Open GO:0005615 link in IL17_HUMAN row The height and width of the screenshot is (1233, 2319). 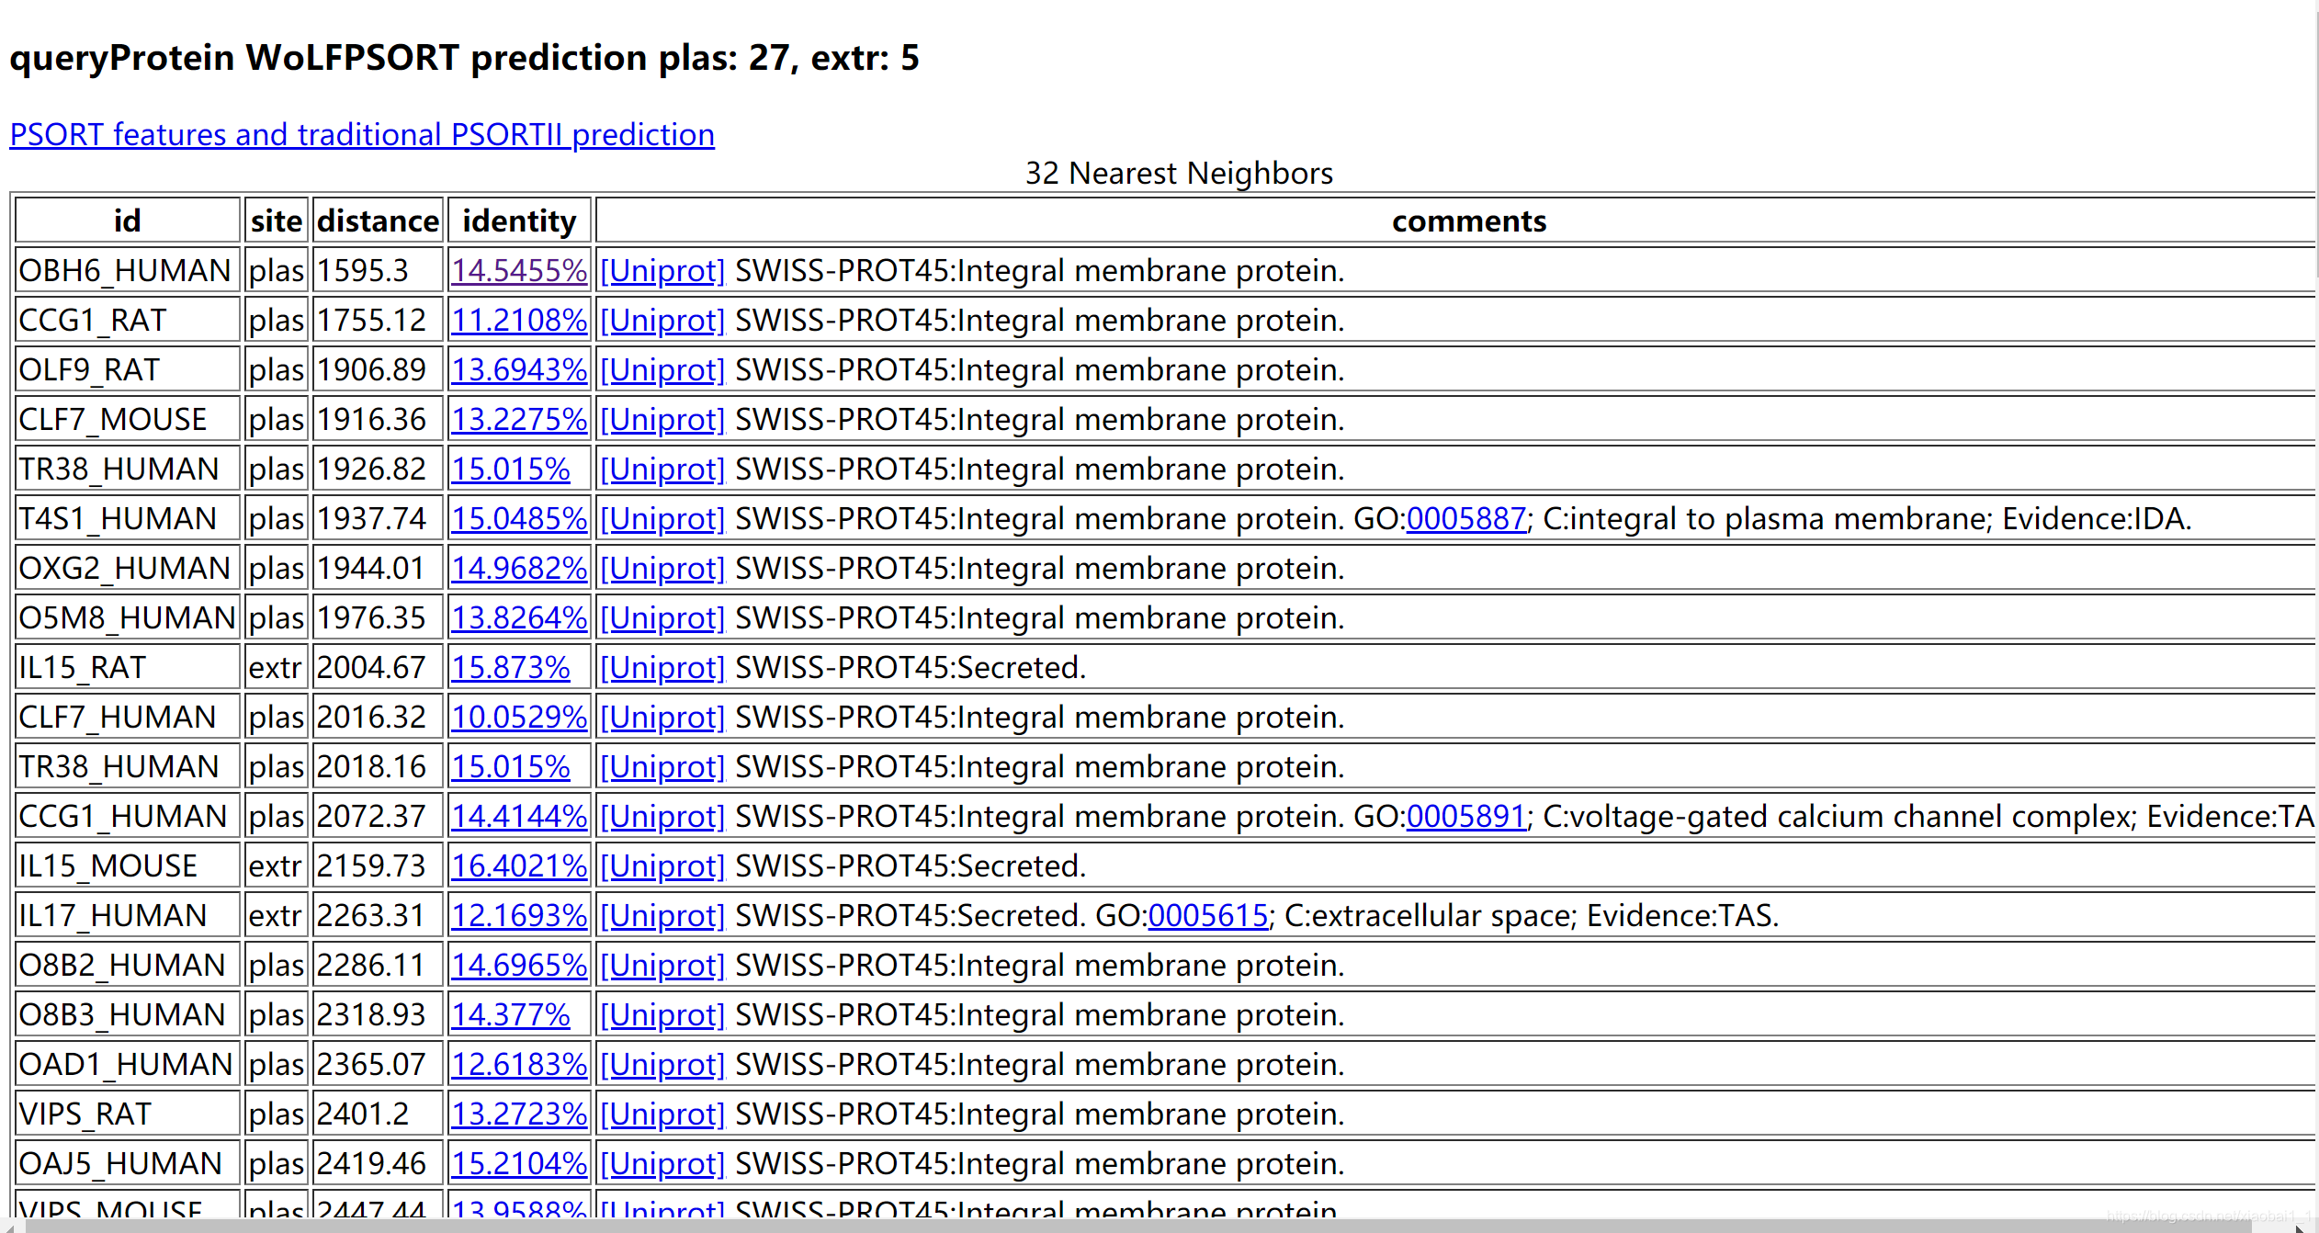tap(1207, 915)
